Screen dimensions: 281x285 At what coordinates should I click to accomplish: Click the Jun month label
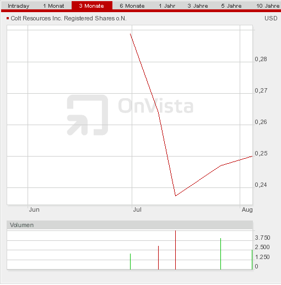pos(34,209)
